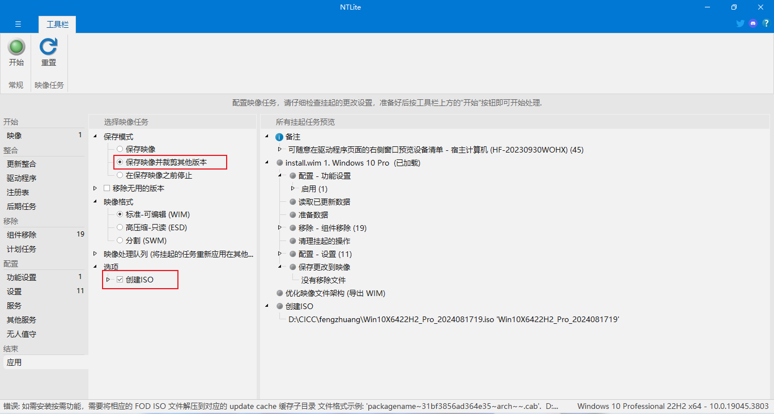Collapse the install.wim Windows 10 Pro node
This screenshot has height=414, width=774.
(266, 163)
